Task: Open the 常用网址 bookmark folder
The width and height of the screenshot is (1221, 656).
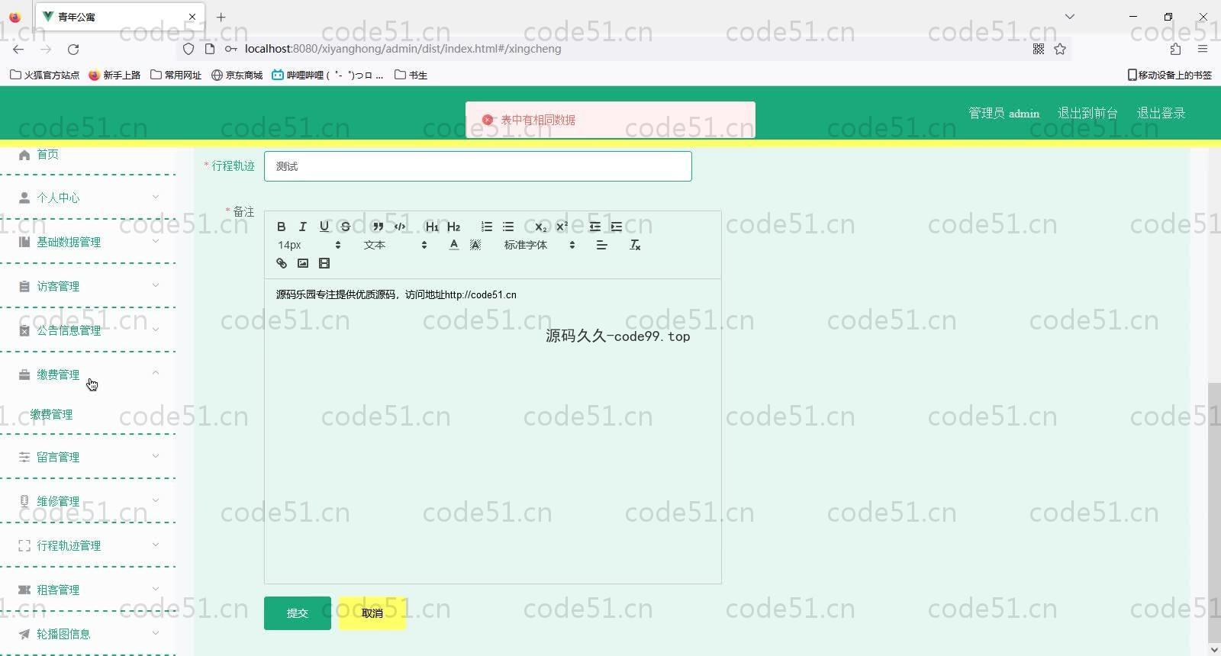Action: click(176, 75)
